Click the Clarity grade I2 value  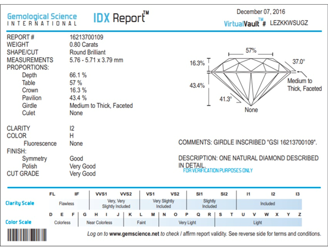point(72,128)
